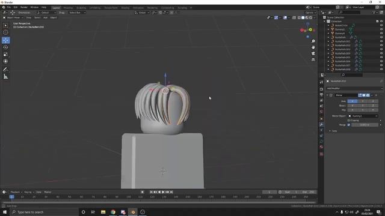Image resolution: width=385 pixels, height=216 pixels.
Task: Click the red X axis gizmo dot
Action: tap(302, 30)
